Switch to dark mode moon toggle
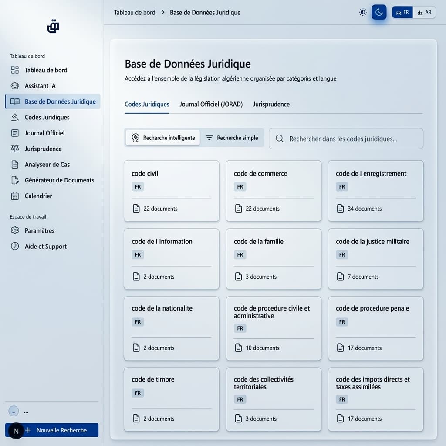The height and width of the screenshot is (446, 446). [x=379, y=12]
